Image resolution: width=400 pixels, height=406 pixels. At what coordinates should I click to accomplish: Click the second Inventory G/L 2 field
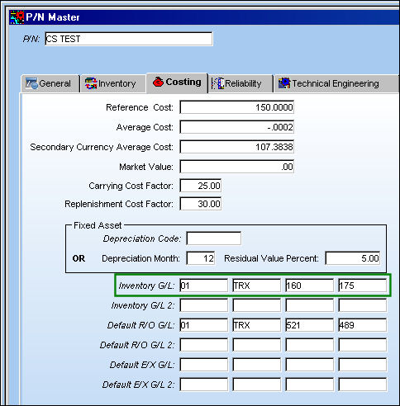[257, 305]
